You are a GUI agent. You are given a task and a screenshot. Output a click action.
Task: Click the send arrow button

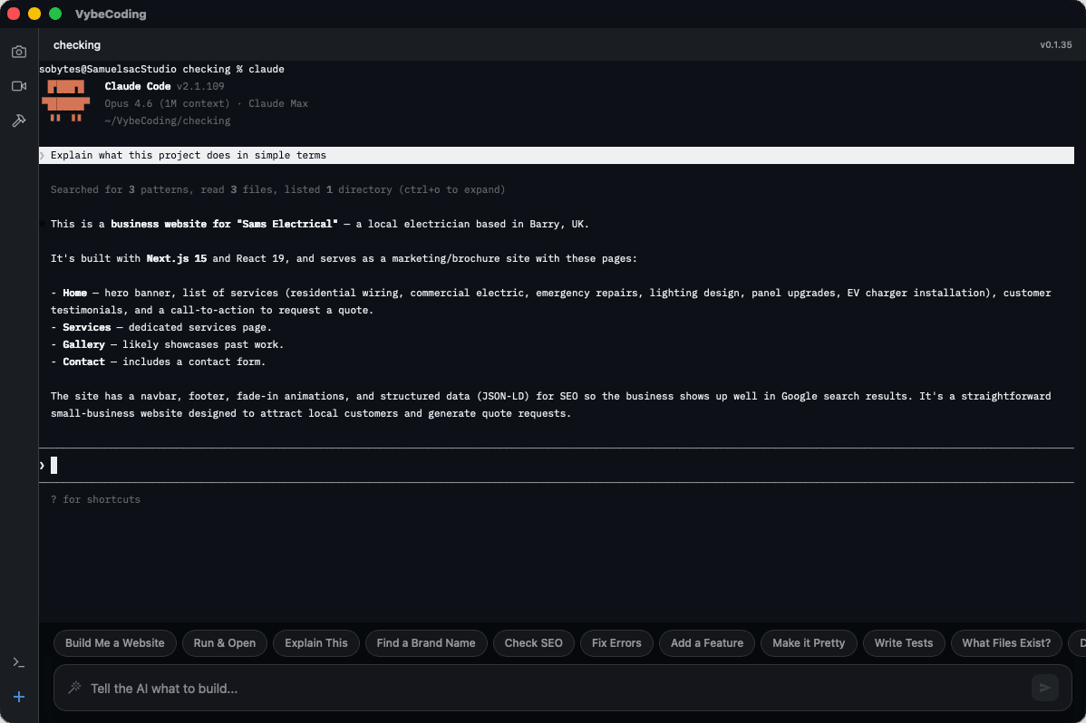[x=1044, y=688]
